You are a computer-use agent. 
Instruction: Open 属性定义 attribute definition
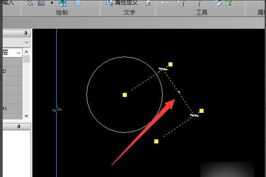point(122,3)
